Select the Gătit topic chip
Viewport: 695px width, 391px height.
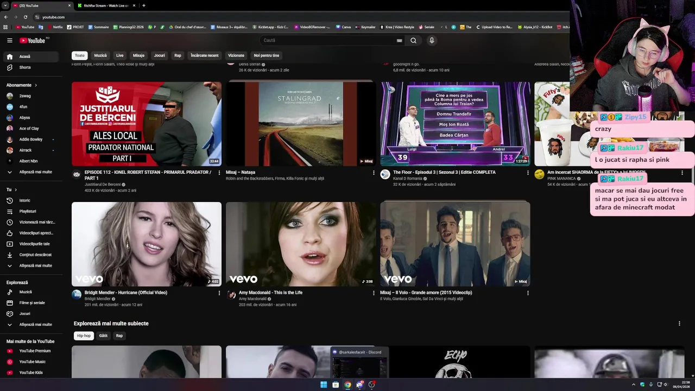coord(103,336)
